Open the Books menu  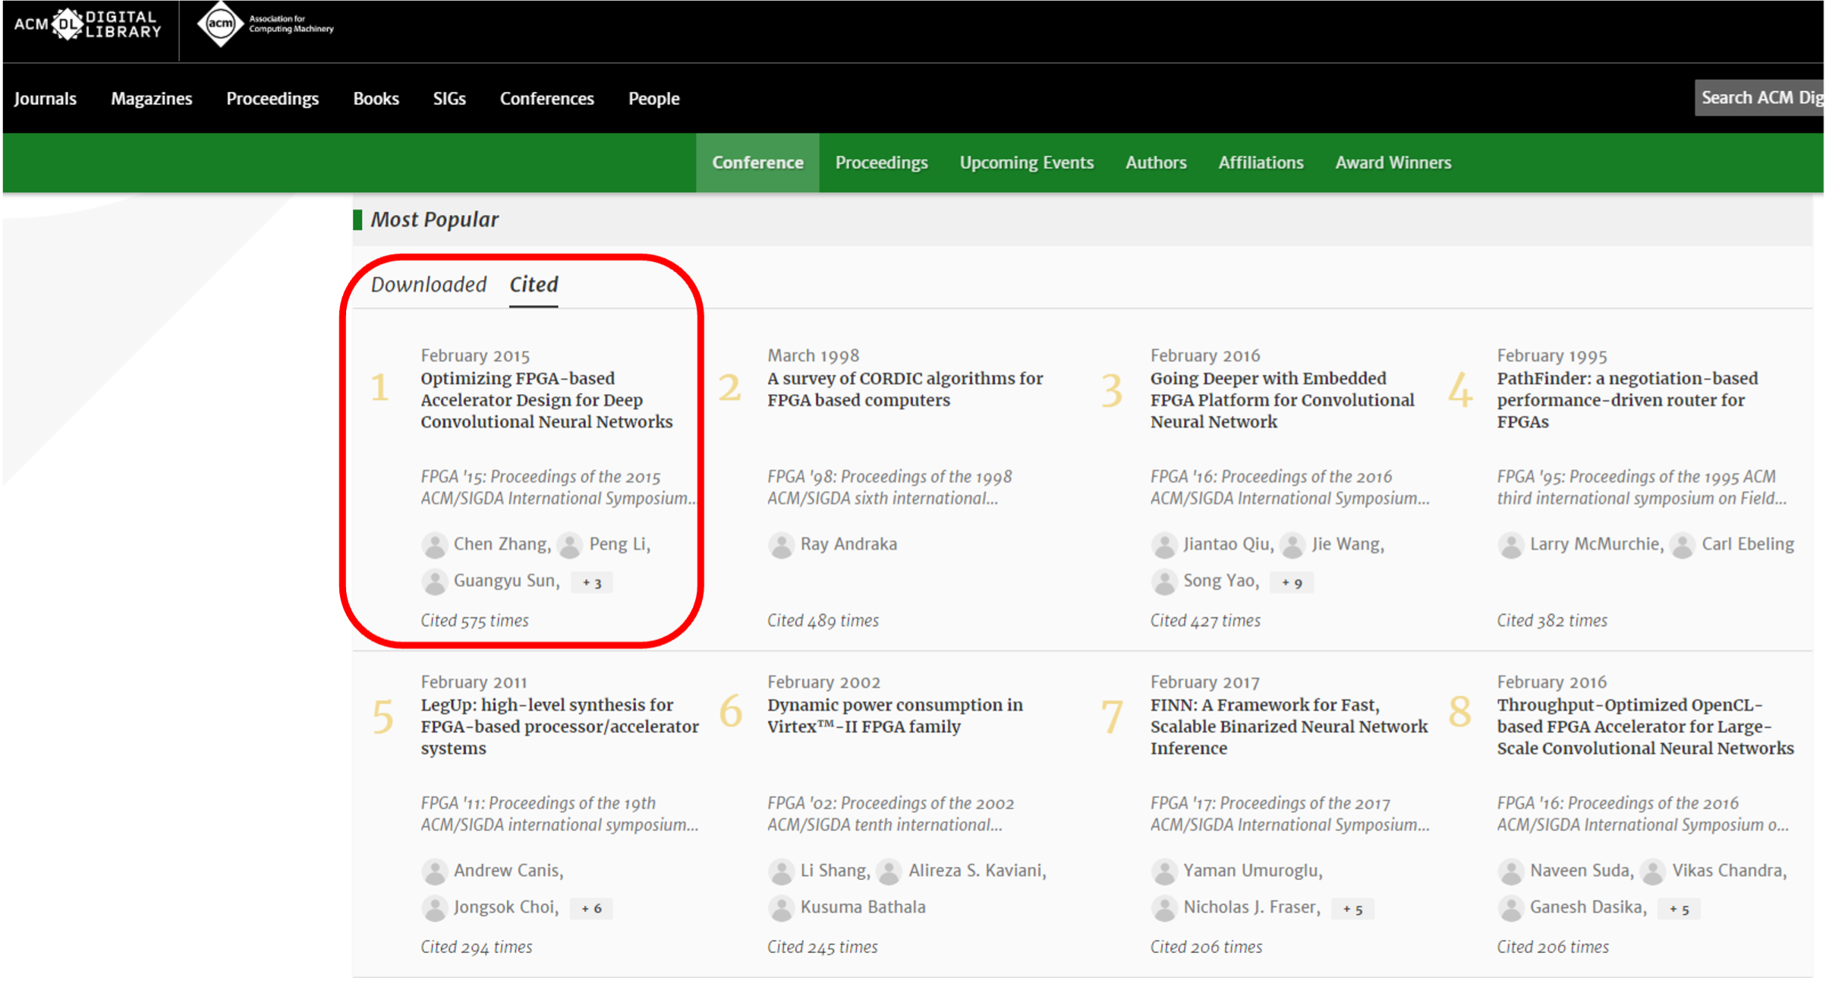[x=376, y=98]
